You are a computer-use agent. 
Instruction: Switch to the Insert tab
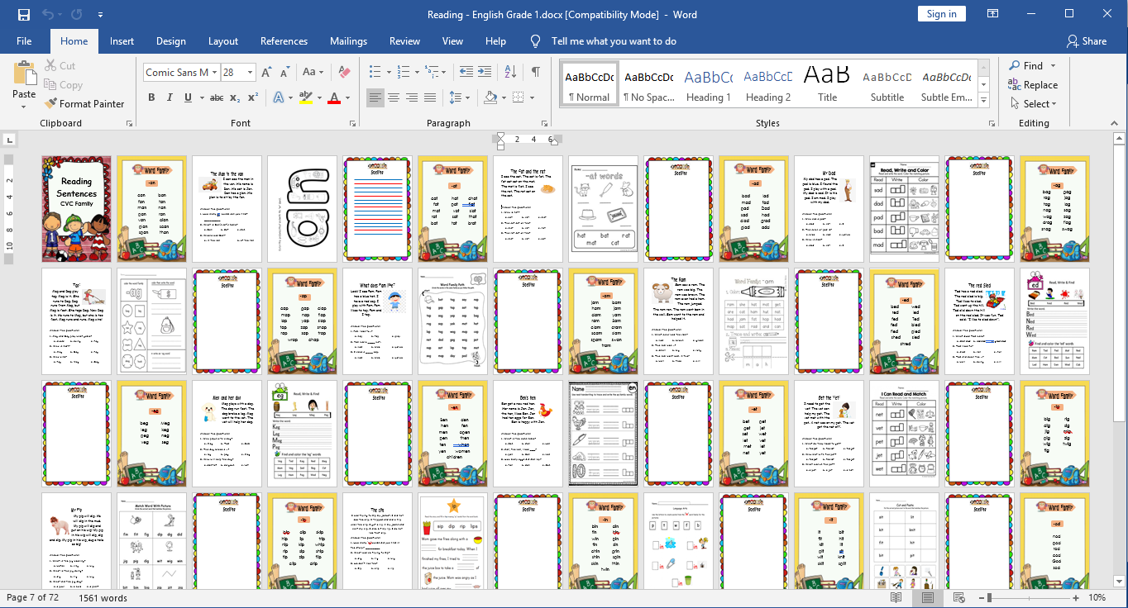[x=122, y=41]
